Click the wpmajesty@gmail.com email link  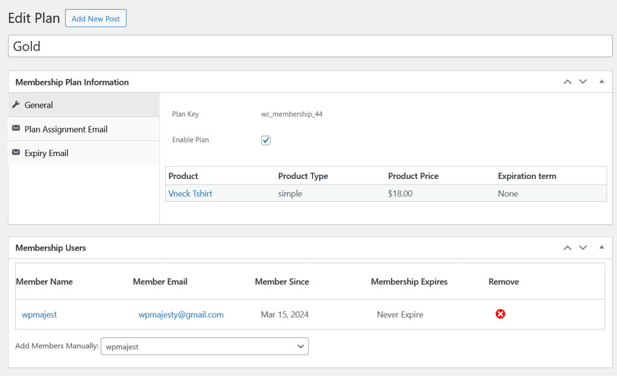click(181, 315)
